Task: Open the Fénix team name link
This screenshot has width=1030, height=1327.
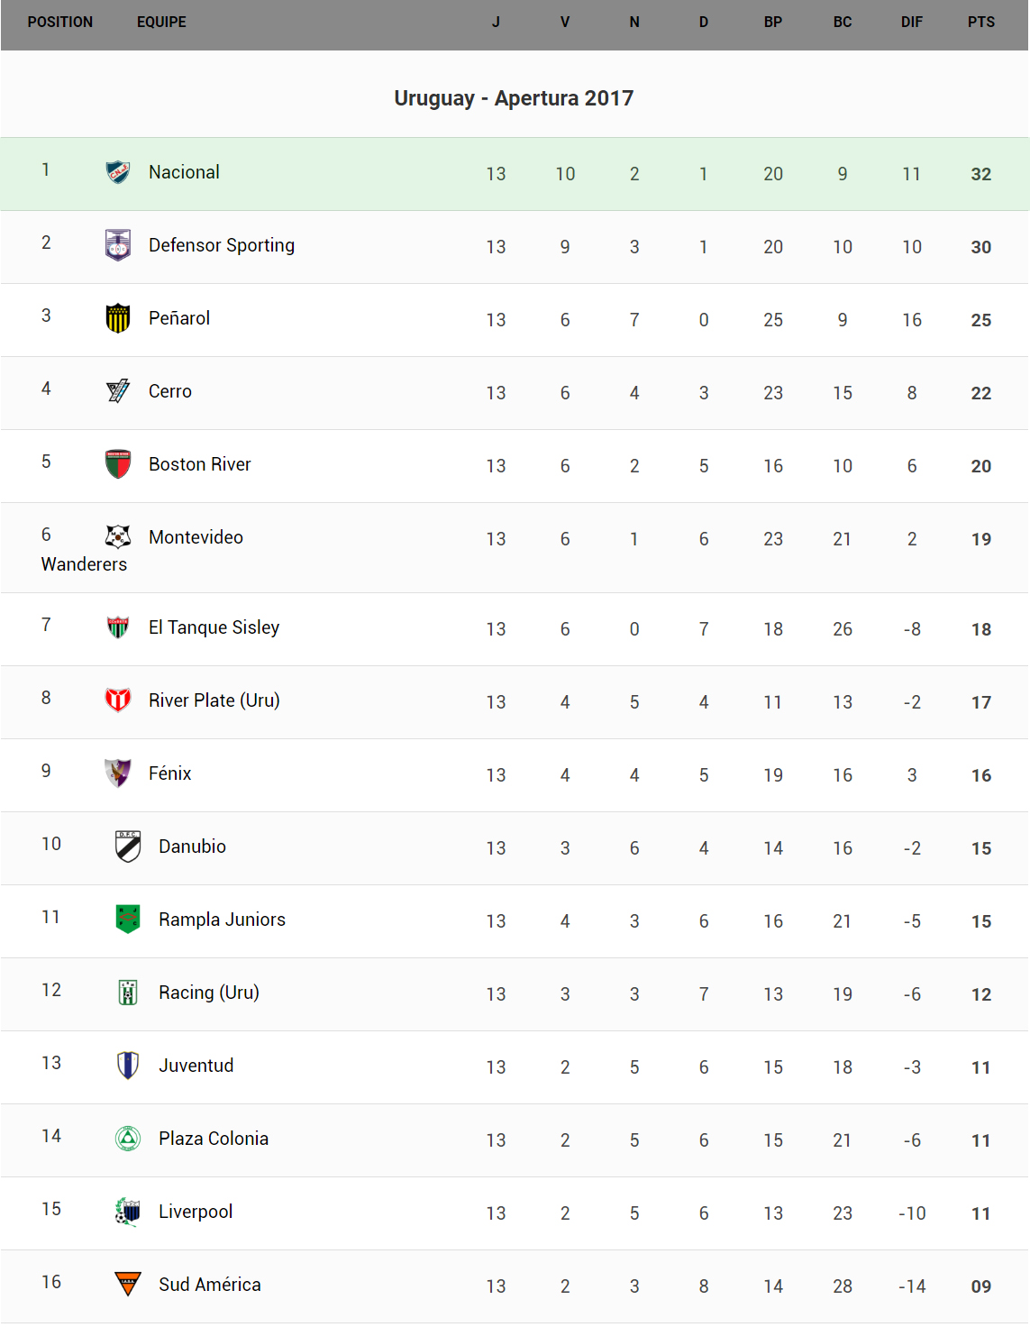Action: (x=170, y=773)
